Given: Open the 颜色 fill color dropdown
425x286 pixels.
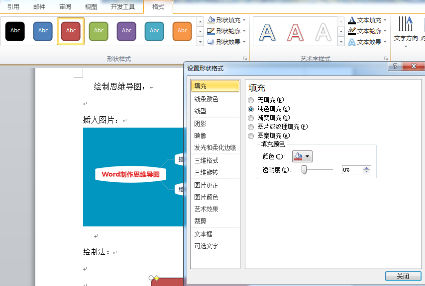Looking at the screenshot, I should tap(302, 156).
